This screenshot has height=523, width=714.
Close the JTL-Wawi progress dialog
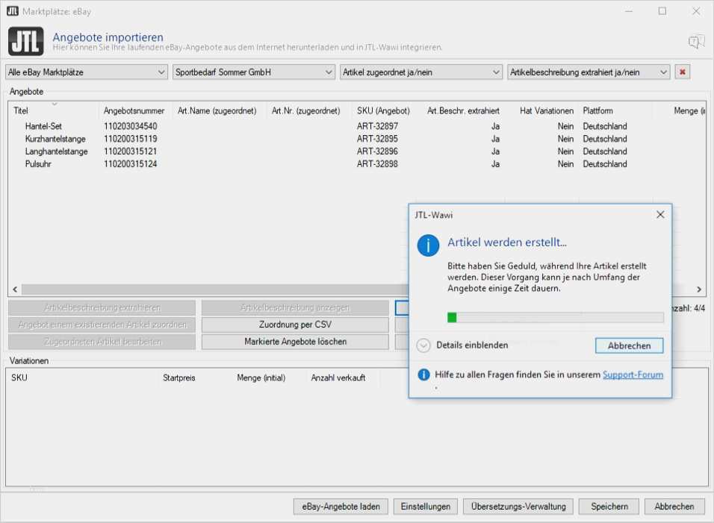(660, 215)
